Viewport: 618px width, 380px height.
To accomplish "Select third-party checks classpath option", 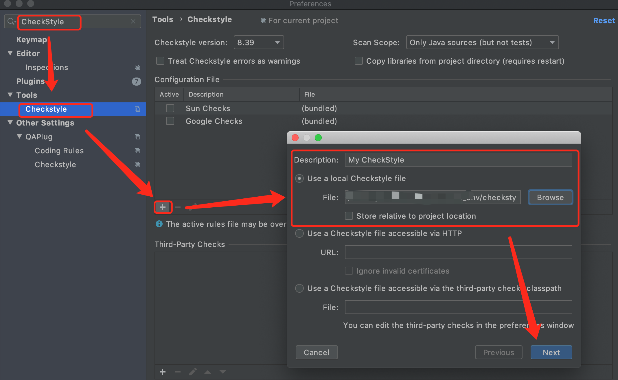I will 299,288.
